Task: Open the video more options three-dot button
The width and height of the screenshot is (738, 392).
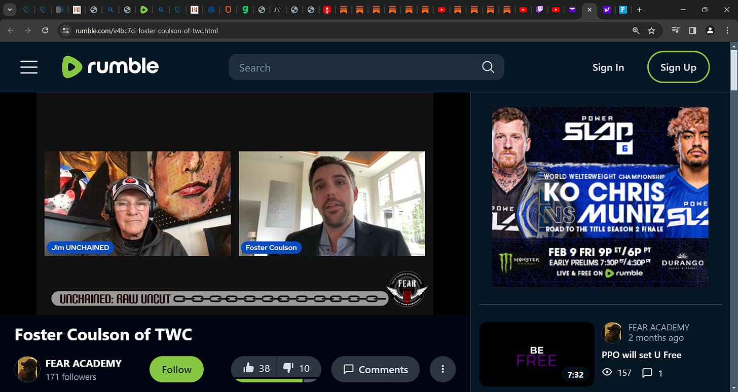Action: [442, 369]
